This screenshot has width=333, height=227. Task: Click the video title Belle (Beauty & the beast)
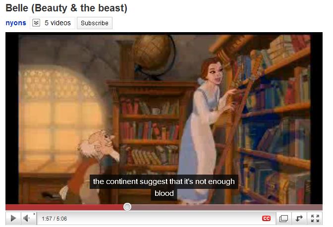66,8
